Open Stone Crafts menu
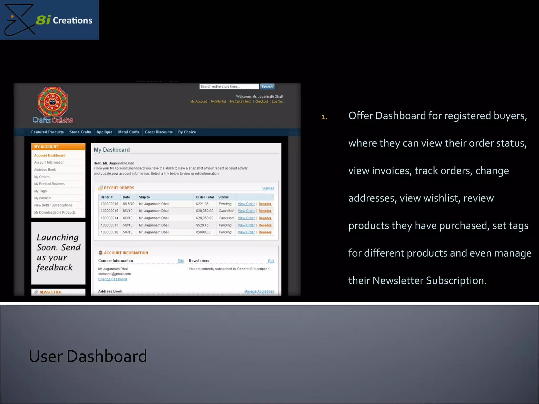Image resolution: width=539 pixels, height=404 pixels. click(80, 132)
